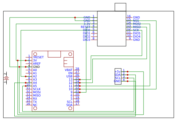
Task: Select the DIO1 pin label
Action: (x=87, y=33)
